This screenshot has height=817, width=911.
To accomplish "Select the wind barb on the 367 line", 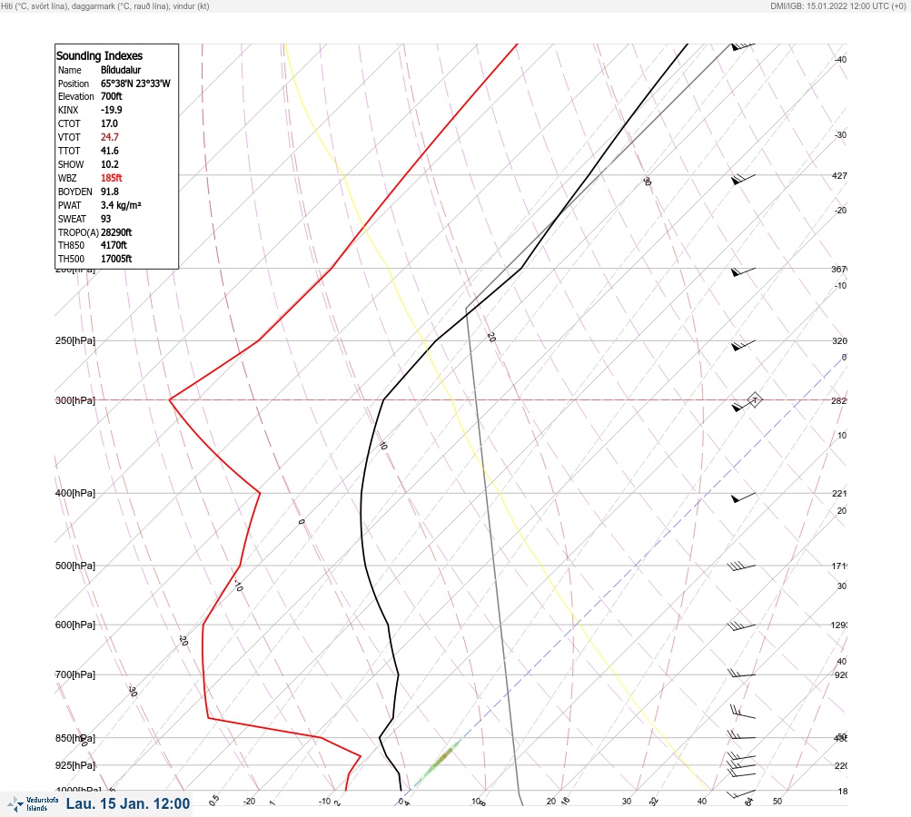I will pyautogui.click(x=743, y=271).
